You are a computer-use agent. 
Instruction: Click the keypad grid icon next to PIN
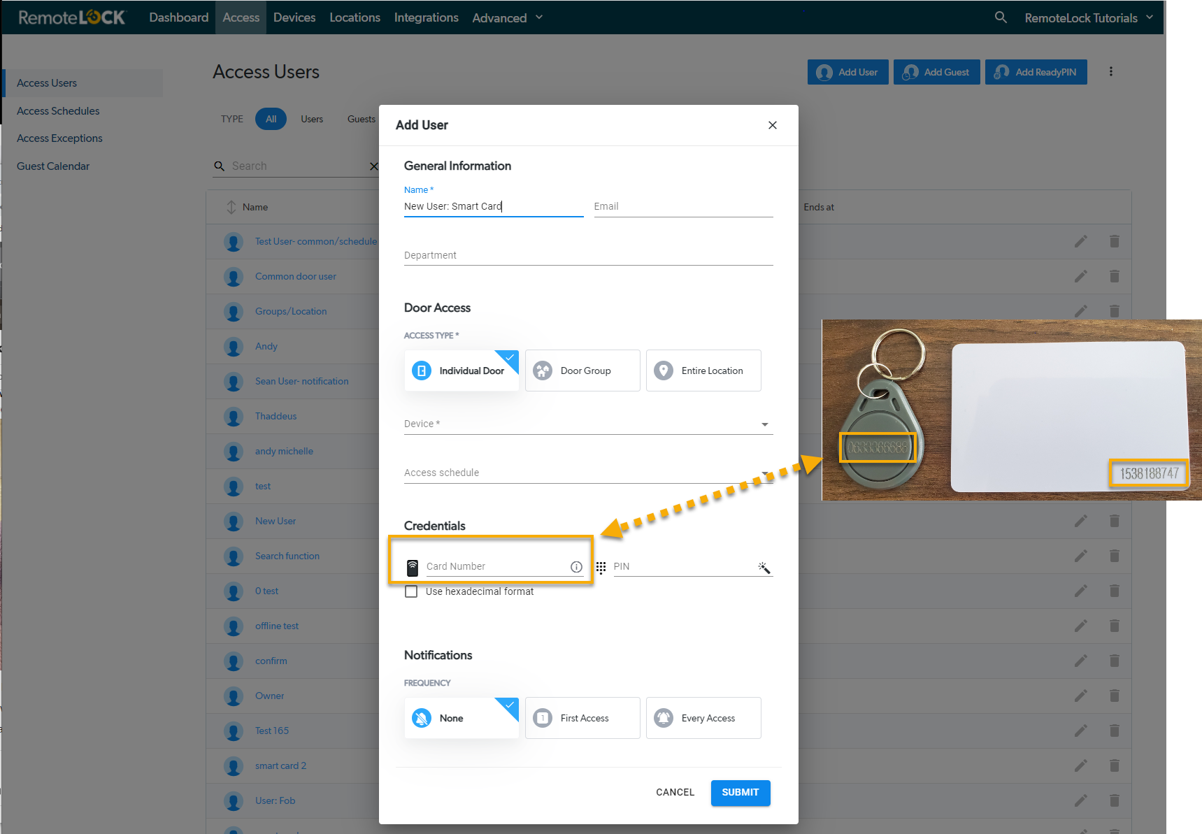[601, 568]
